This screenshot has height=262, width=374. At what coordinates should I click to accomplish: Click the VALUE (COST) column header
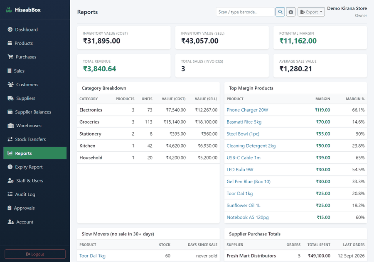(x=174, y=99)
